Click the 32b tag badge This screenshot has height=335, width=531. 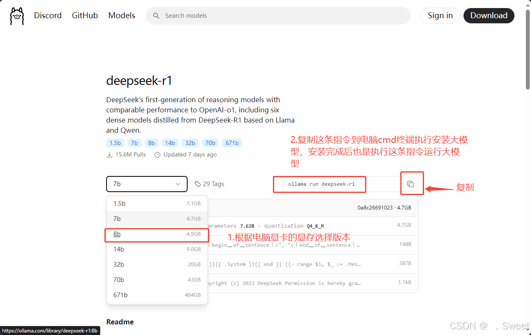point(190,143)
